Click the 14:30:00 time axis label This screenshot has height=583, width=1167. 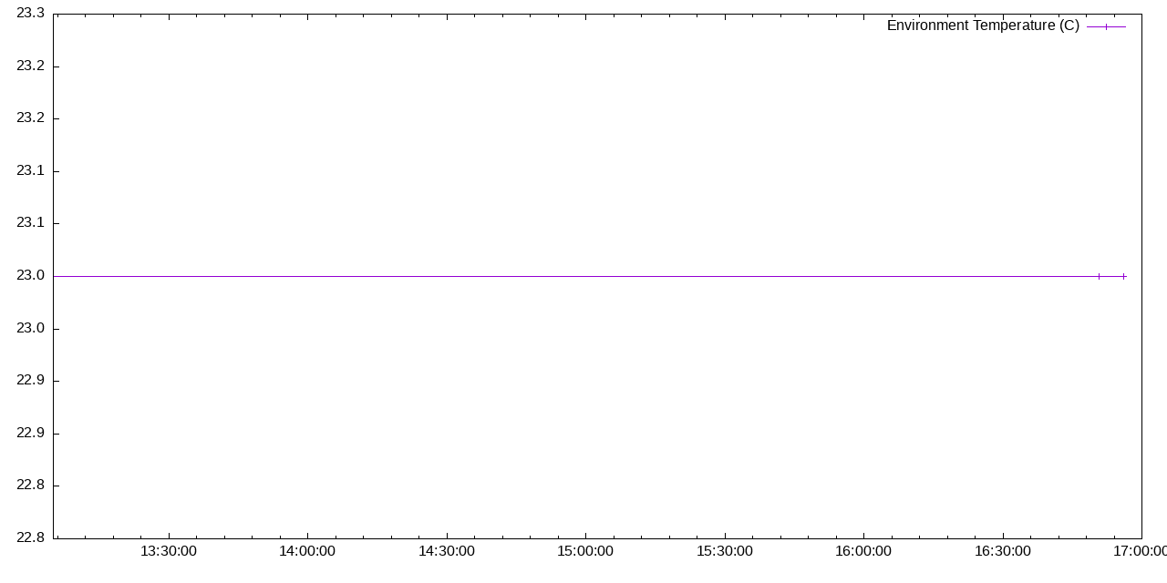[x=447, y=550]
